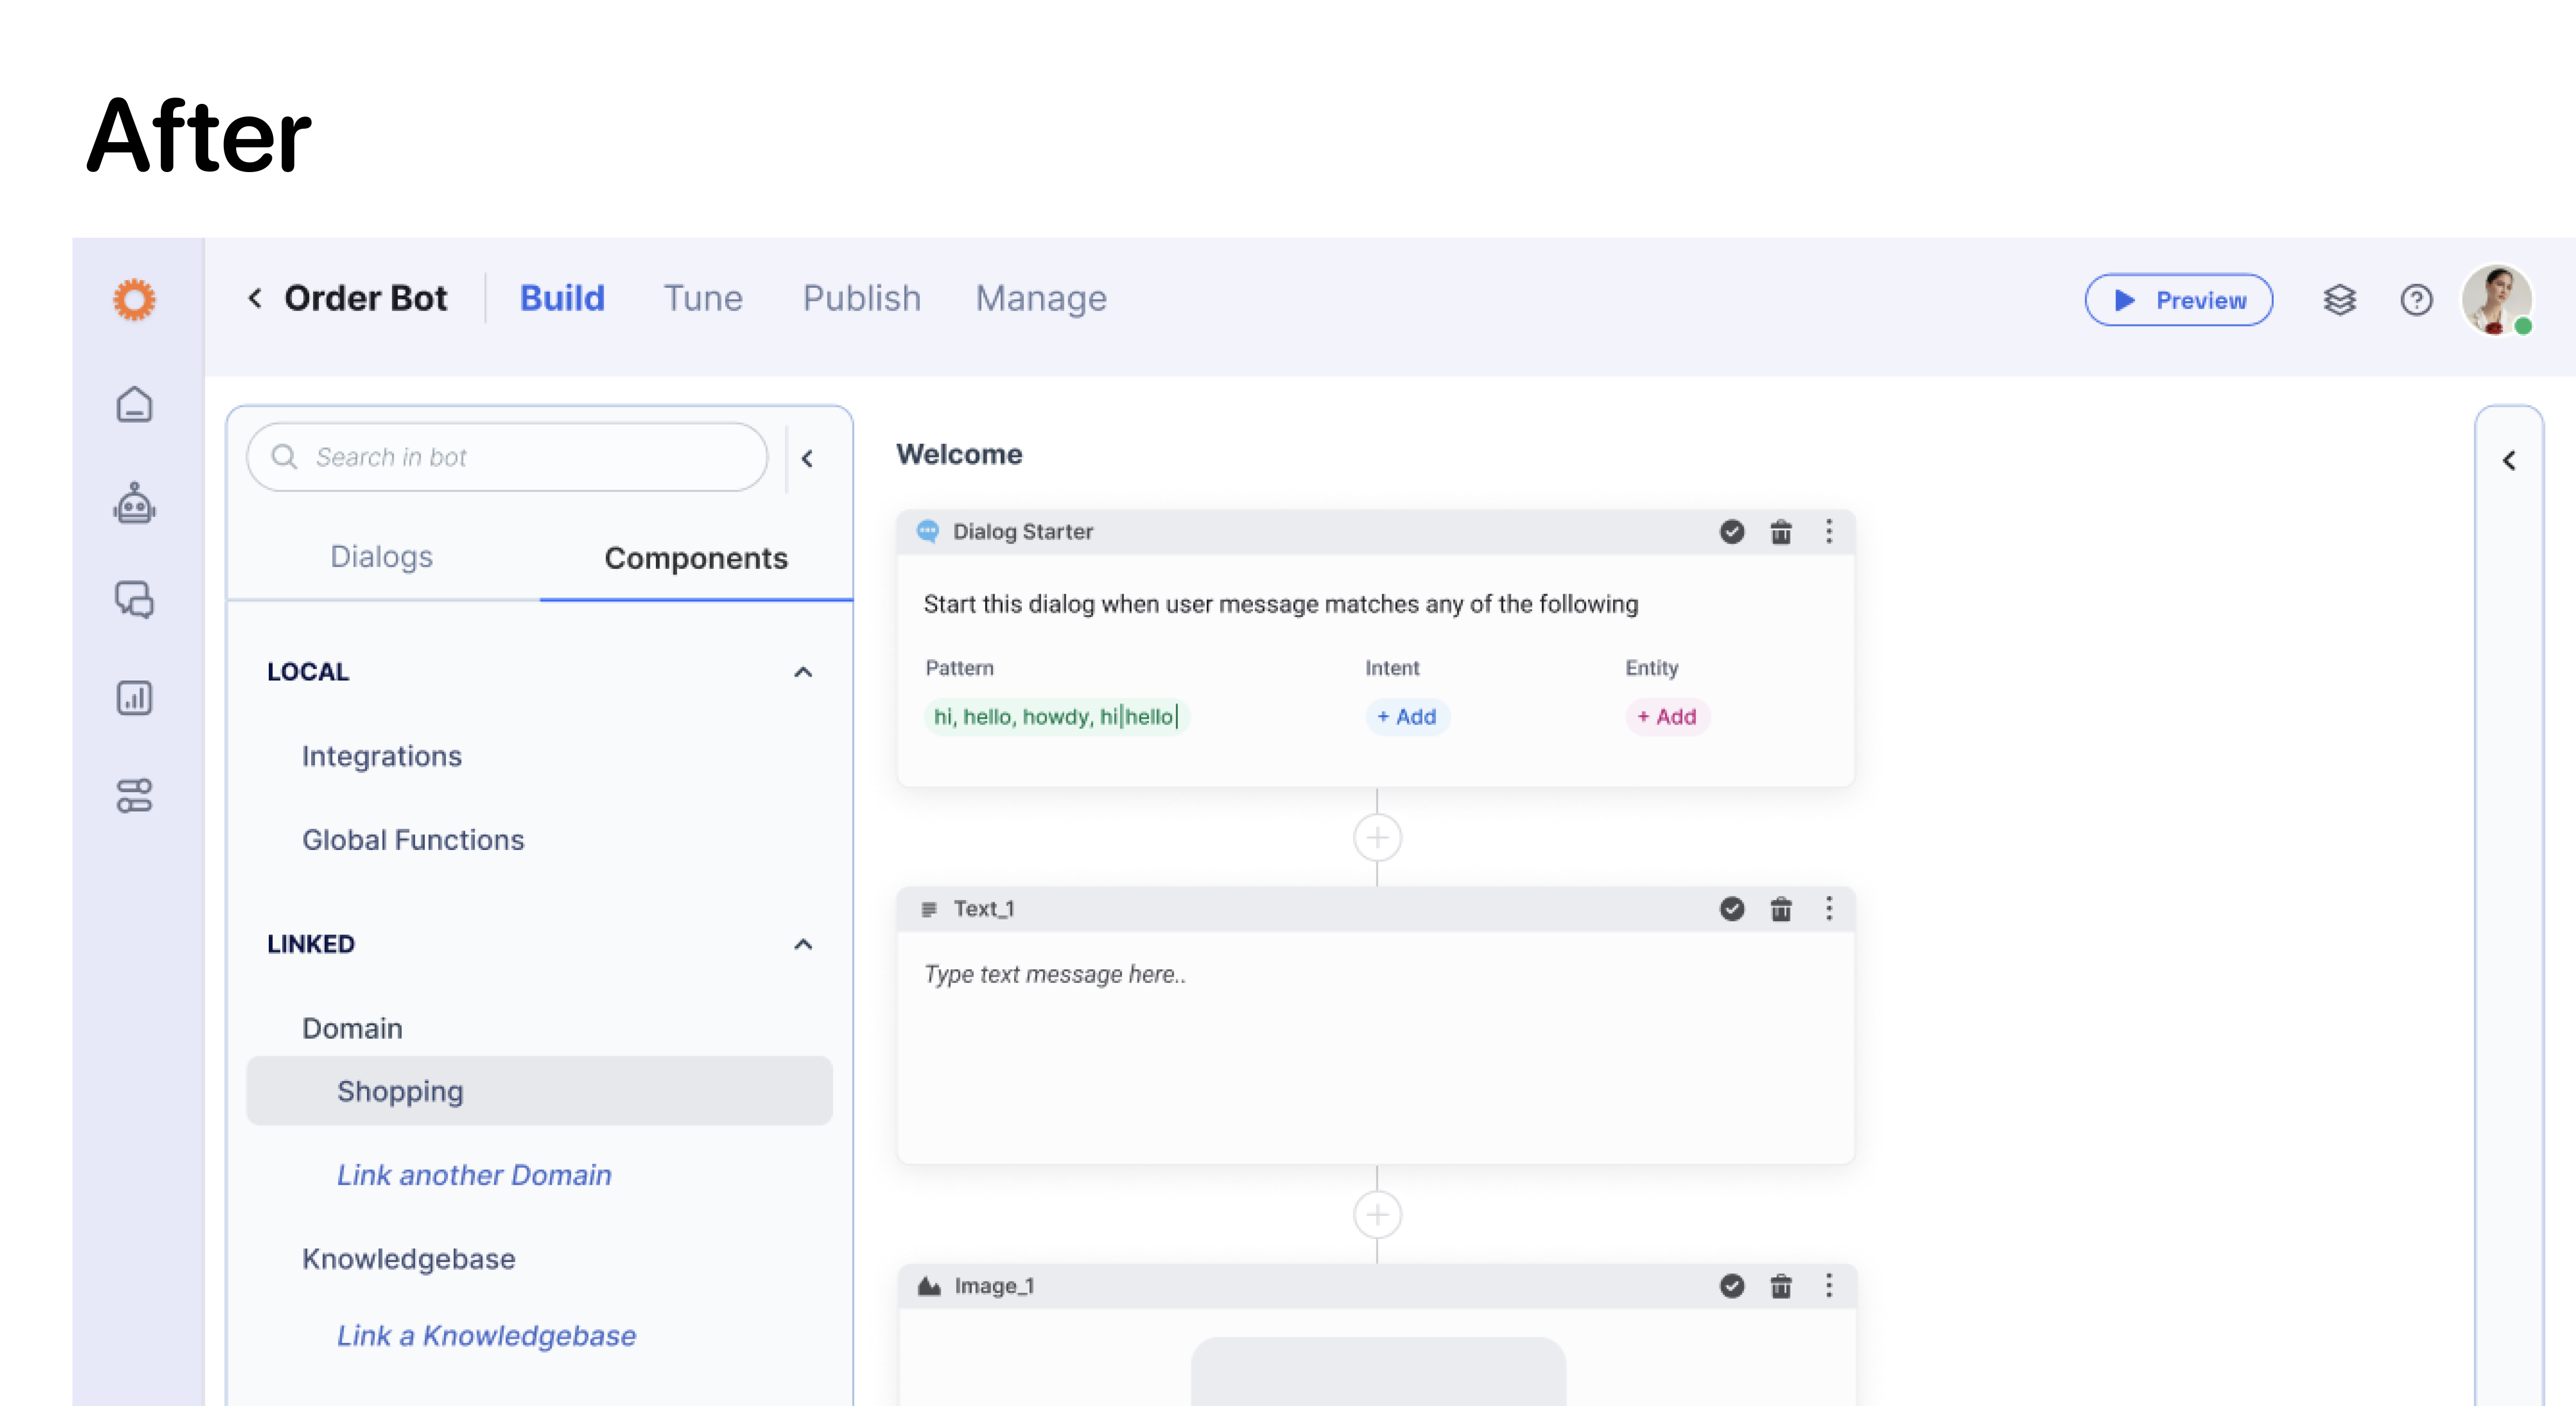This screenshot has height=1406, width=2576.
Task: Switch to the Publish tab
Action: point(861,298)
